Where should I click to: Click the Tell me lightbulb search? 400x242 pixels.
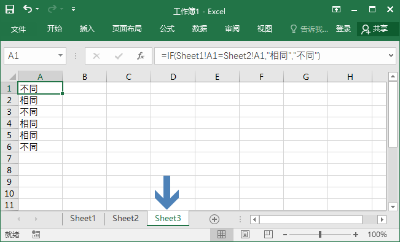coord(309,29)
